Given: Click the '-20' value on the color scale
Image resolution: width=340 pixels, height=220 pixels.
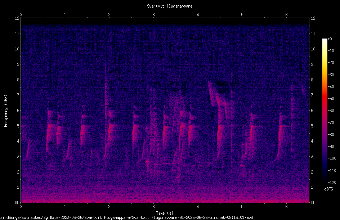Looking at the screenshot, I should coord(331,63).
